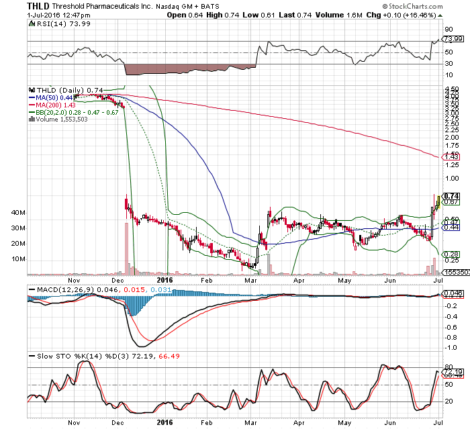Click the RSI(14) legend line icon
470x429 pixels.
[x=31, y=24]
